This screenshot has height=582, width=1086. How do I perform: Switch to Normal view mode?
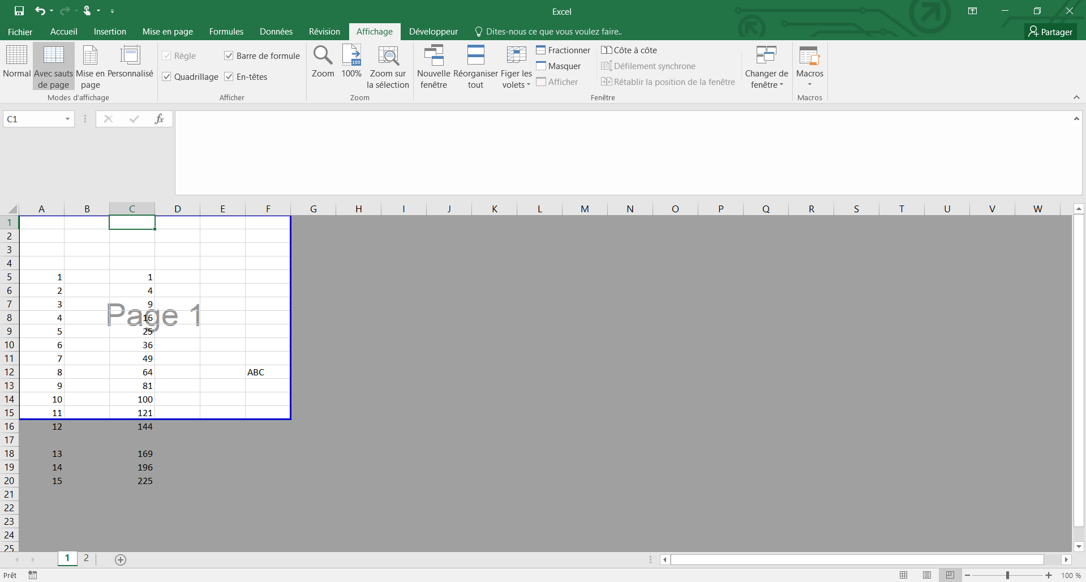pos(16,61)
